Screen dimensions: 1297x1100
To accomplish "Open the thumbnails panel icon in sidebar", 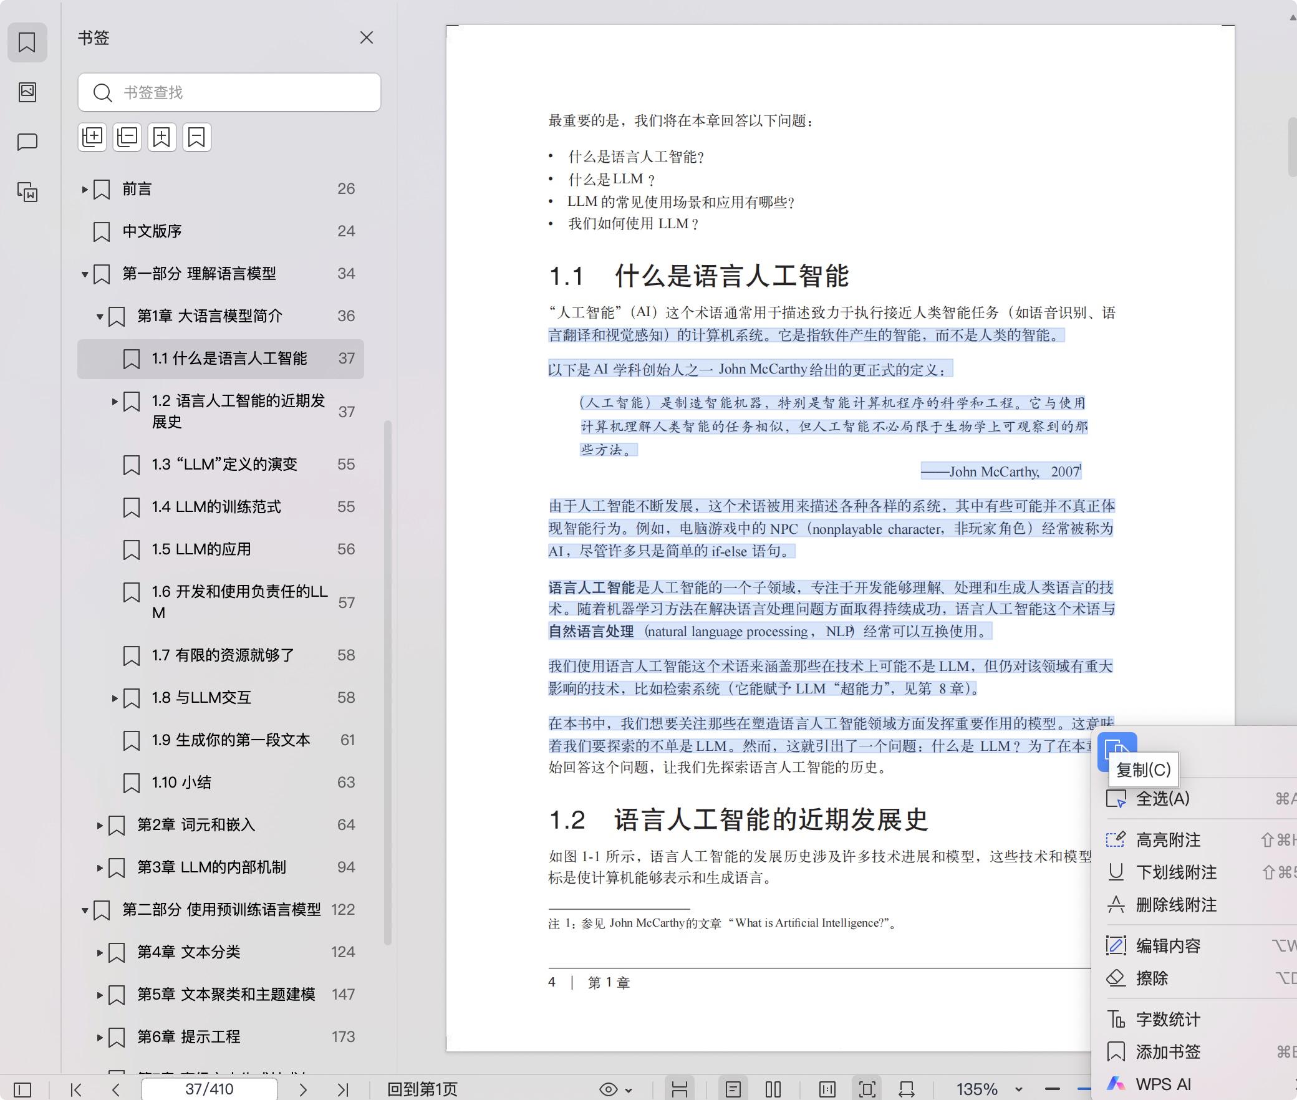I will point(27,92).
